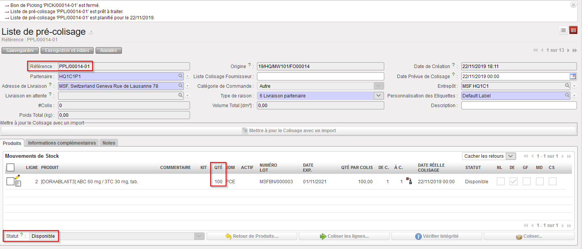
Task: Close the notification message box
Action: (573, 5)
